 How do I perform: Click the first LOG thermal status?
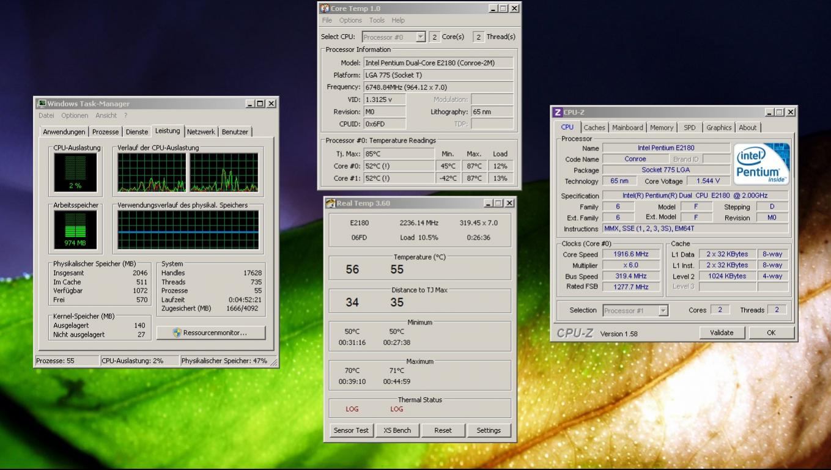click(x=352, y=409)
